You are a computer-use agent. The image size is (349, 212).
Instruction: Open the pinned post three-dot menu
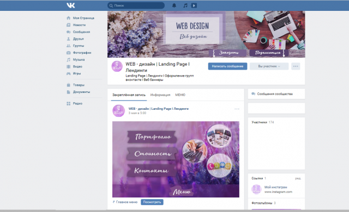click(x=237, y=109)
